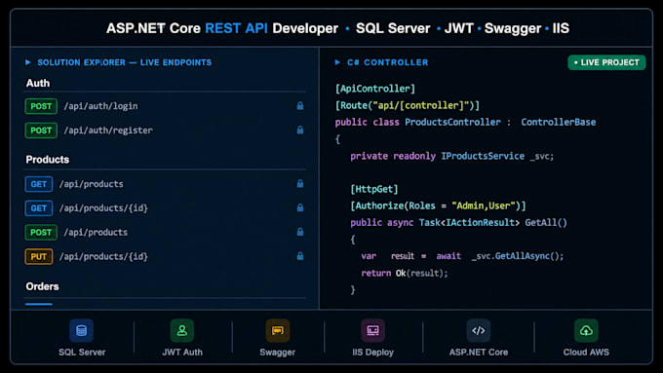Viewport: 663px width, 373px height.
Task: Click the SOLUTION EXPLORER — LIVE ENDPOINTS title
Action: 125,62
